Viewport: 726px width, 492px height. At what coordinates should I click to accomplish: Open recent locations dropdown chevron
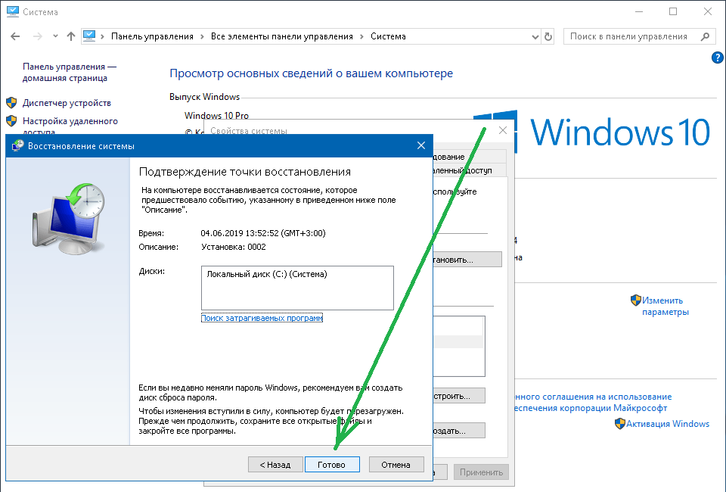pyautogui.click(x=55, y=36)
